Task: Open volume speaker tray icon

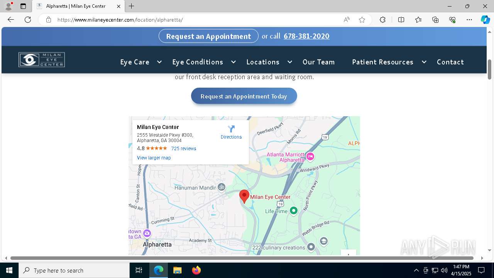Action: coord(444,270)
